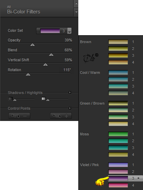Choose Cool / Warm color set 2
The height and width of the screenshot is (190, 143).
118,79
